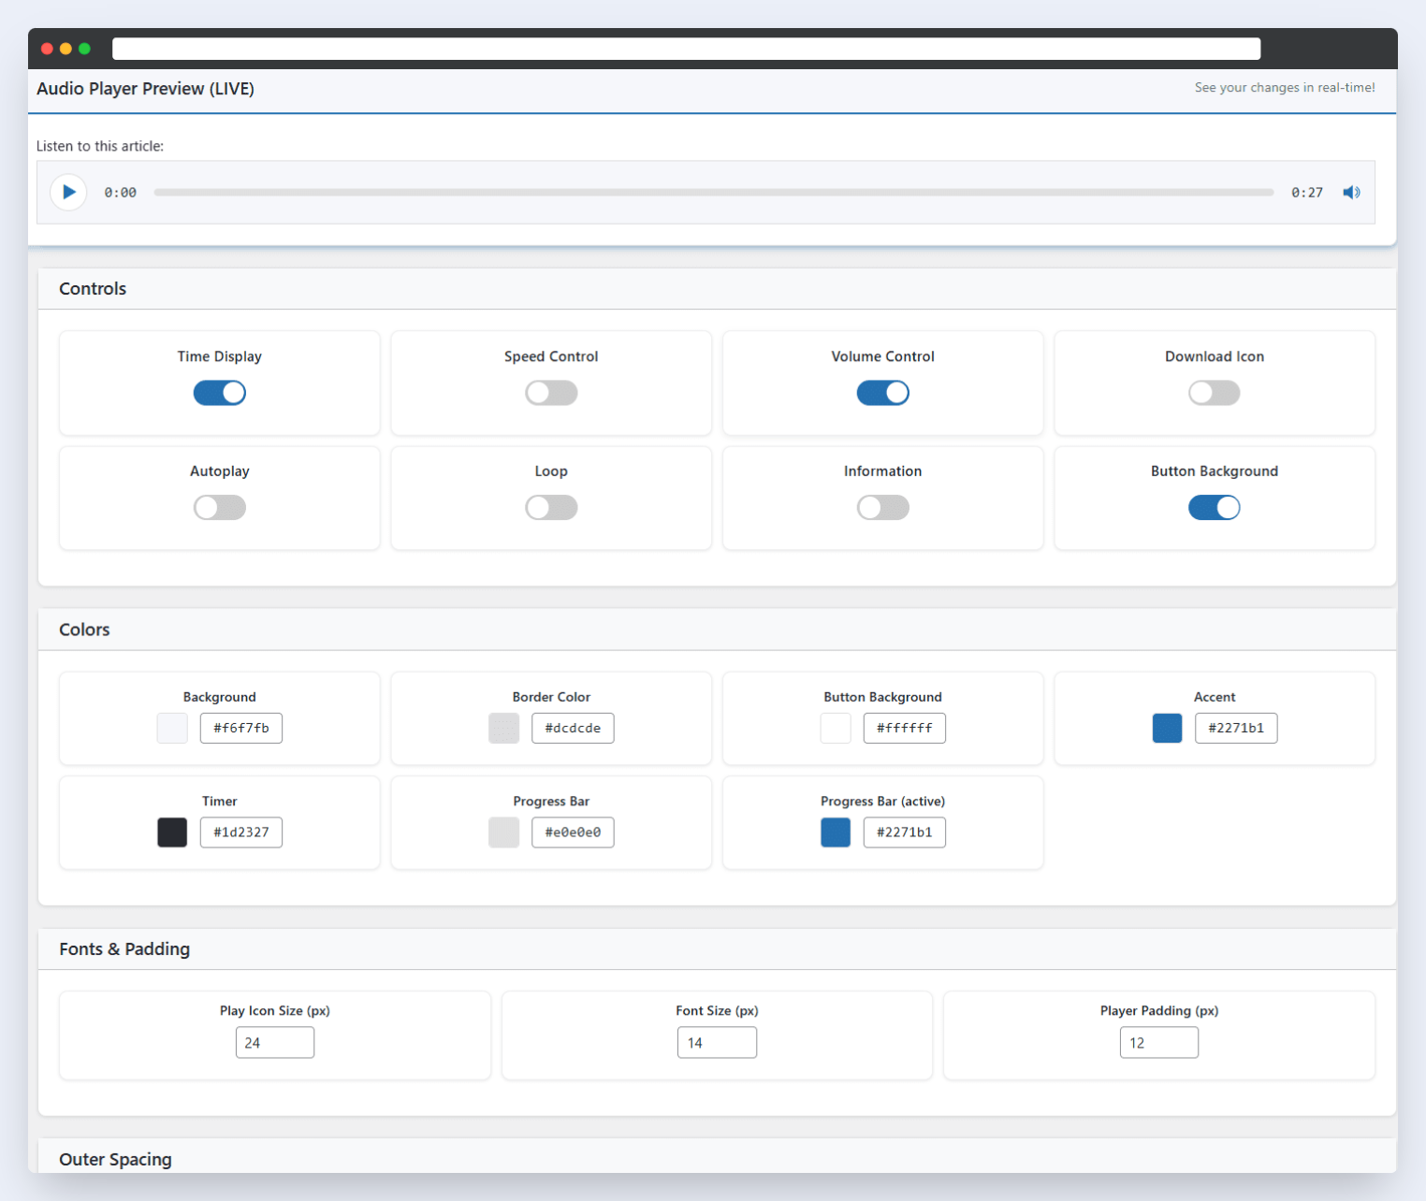Screen dimensions: 1426x1201
Task: Maximize the window with the green button
Action: point(84,49)
